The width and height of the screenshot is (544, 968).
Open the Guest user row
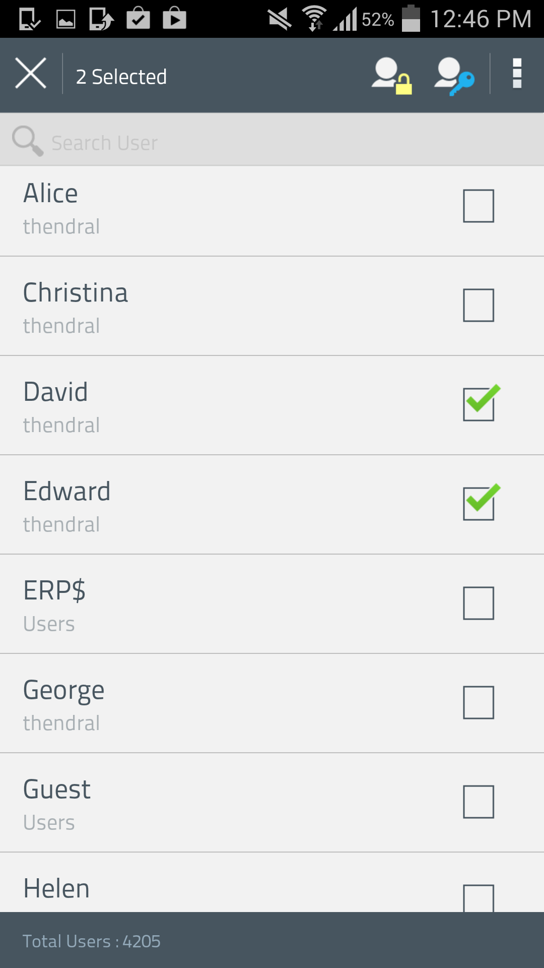272,803
